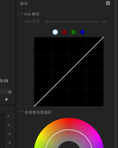Disable the 曲线 section checkbox
The image size is (118, 148).
pos(108,3)
